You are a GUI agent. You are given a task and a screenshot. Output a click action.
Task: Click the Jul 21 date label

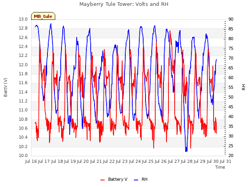coord(96,161)
